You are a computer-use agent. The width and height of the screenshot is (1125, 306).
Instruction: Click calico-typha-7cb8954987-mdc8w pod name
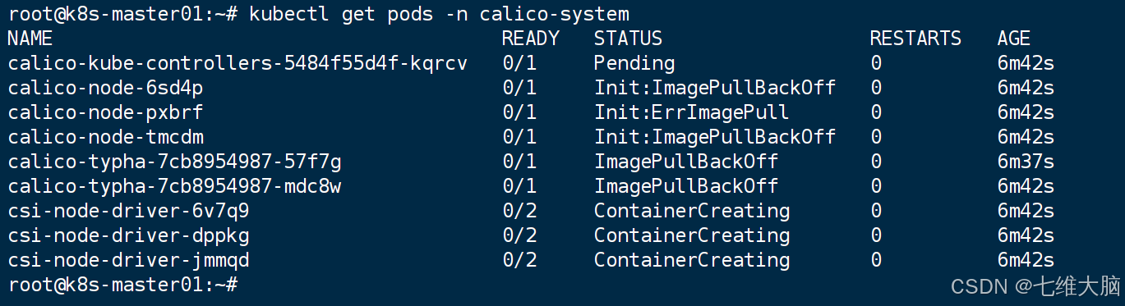pos(174,186)
